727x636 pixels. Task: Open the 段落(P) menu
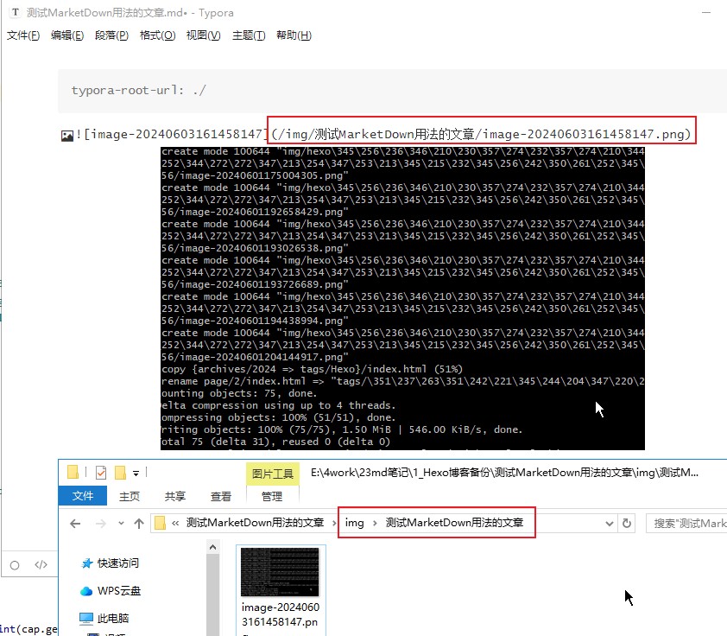pos(111,35)
